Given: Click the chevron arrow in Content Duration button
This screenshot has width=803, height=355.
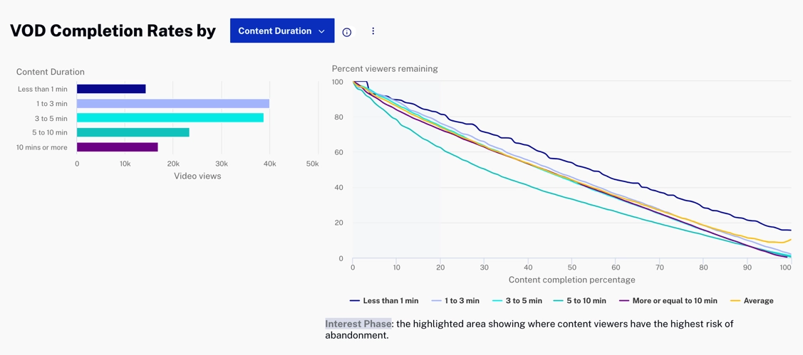Looking at the screenshot, I should point(322,31).
